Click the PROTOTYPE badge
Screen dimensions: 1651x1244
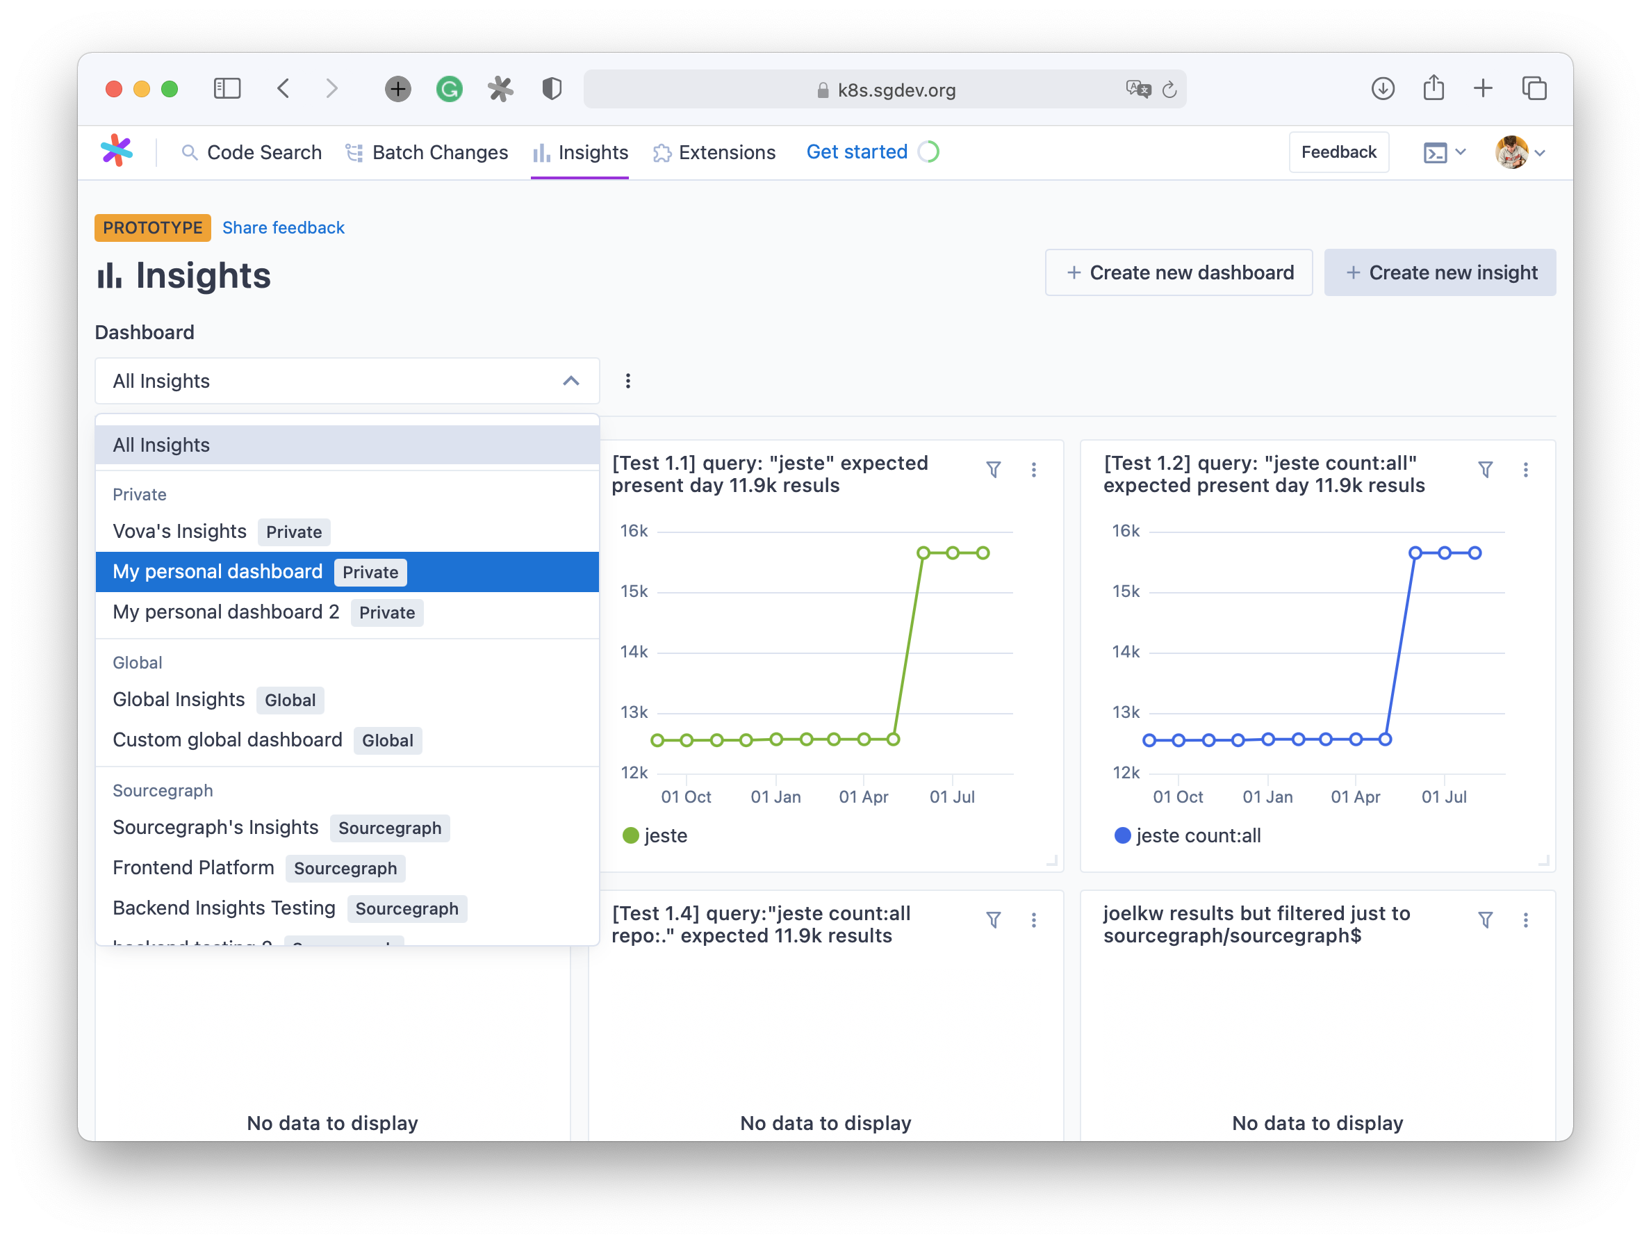152,228
